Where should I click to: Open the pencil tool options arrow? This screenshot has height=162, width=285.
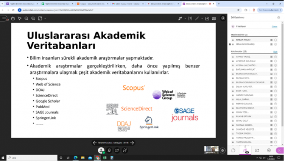185,18
